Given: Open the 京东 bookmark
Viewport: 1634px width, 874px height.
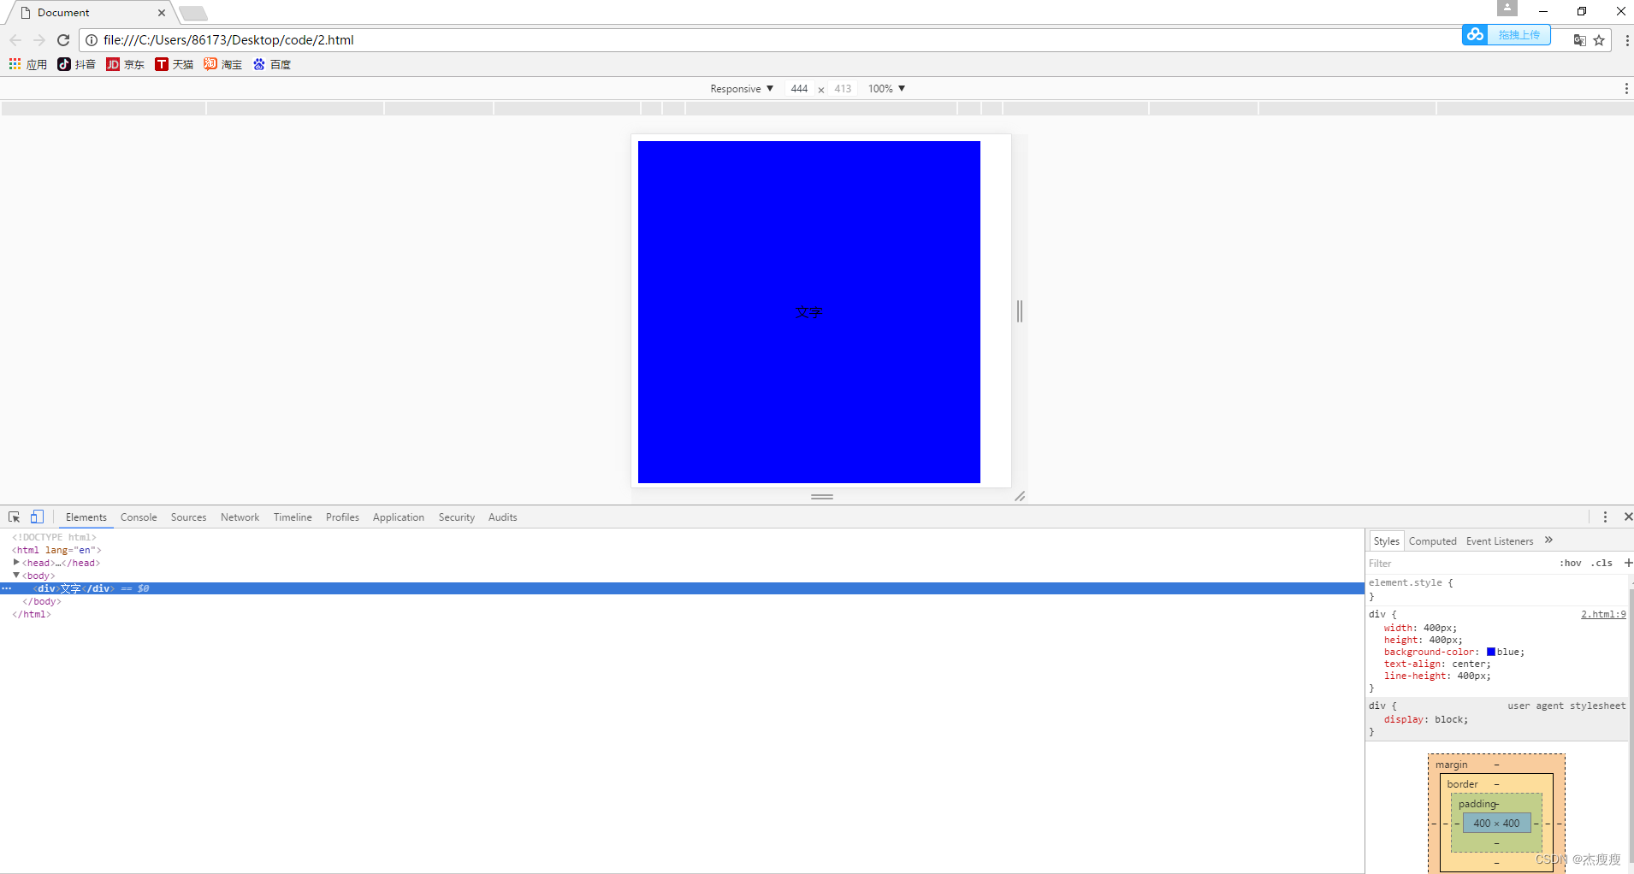Looking at the screenshot, I should coord(112,63).
